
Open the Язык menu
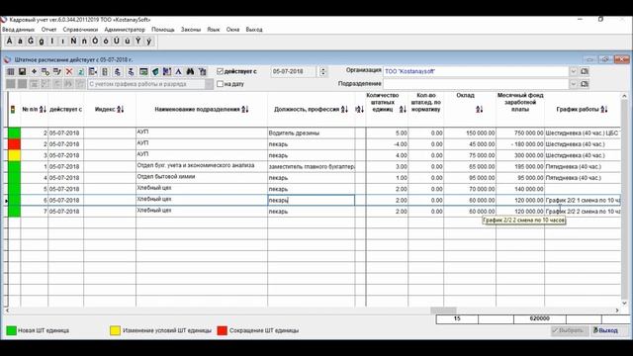click(x=214, y=30)
